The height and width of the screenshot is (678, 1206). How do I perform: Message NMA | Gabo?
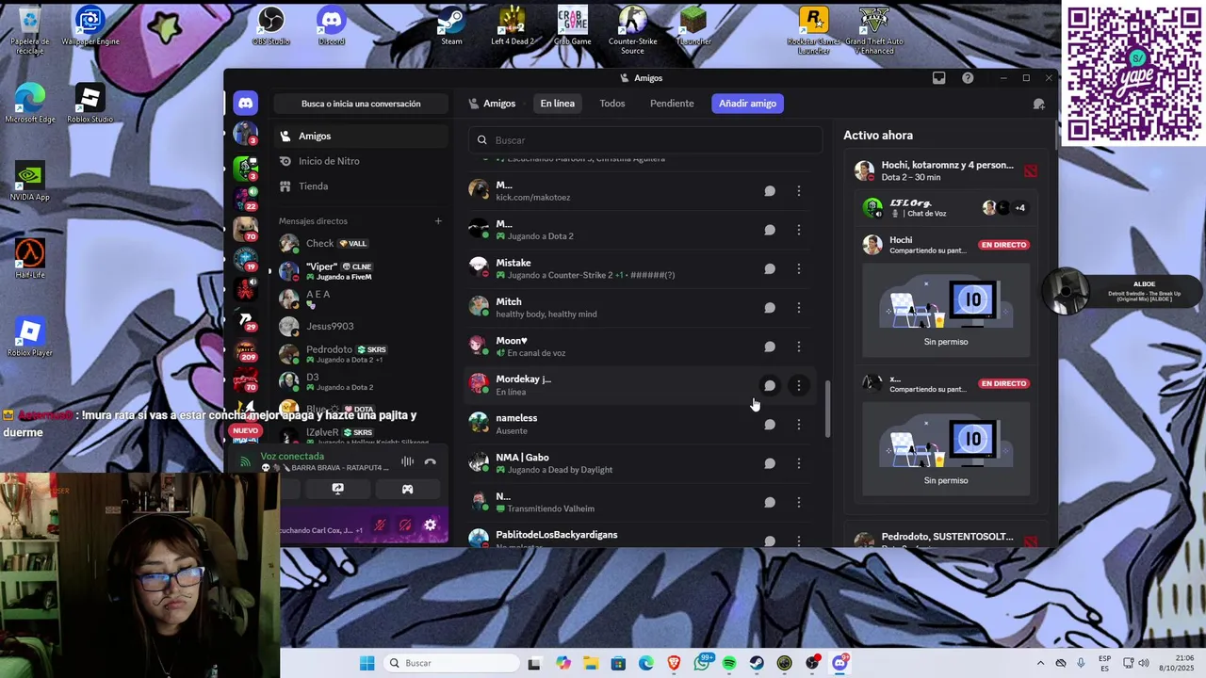(770, 463)
